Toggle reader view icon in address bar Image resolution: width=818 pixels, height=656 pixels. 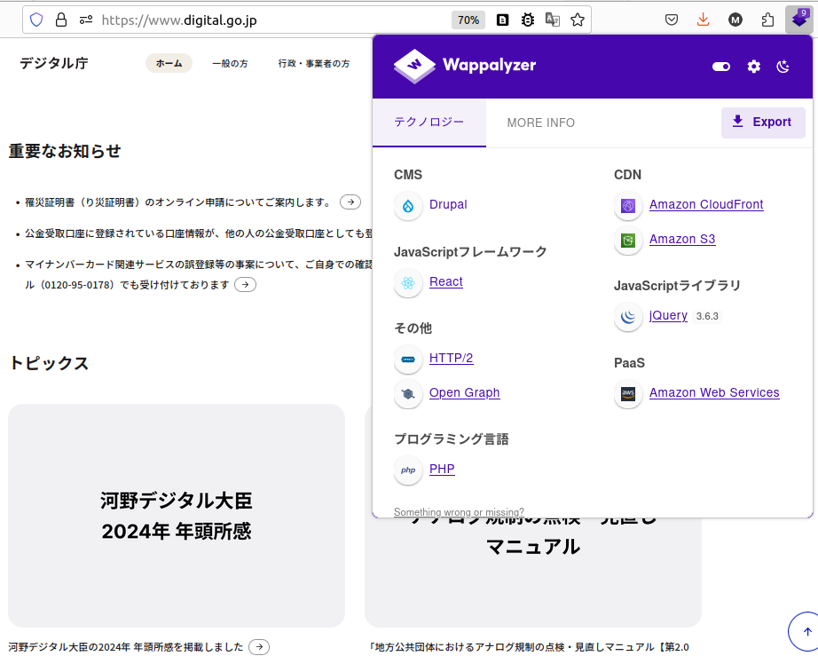502,20
